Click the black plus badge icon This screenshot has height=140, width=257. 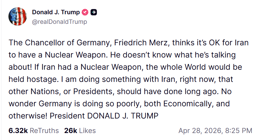point(94,12)
